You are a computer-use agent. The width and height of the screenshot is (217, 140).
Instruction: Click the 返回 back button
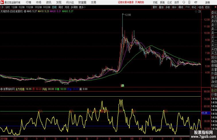[207, 7]
